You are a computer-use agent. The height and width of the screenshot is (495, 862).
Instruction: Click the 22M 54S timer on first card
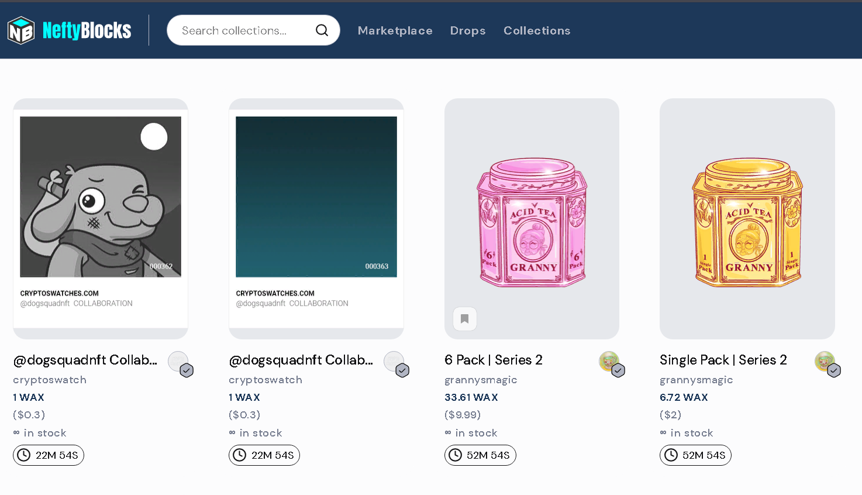pos(49,455)
